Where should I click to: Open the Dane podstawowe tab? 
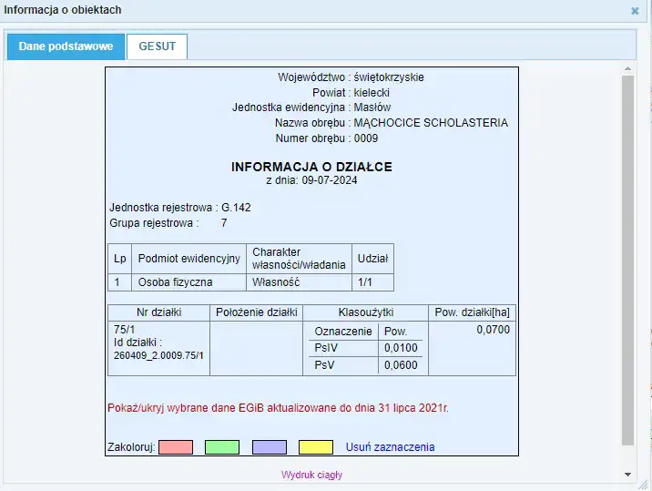(x=66, y=46)
